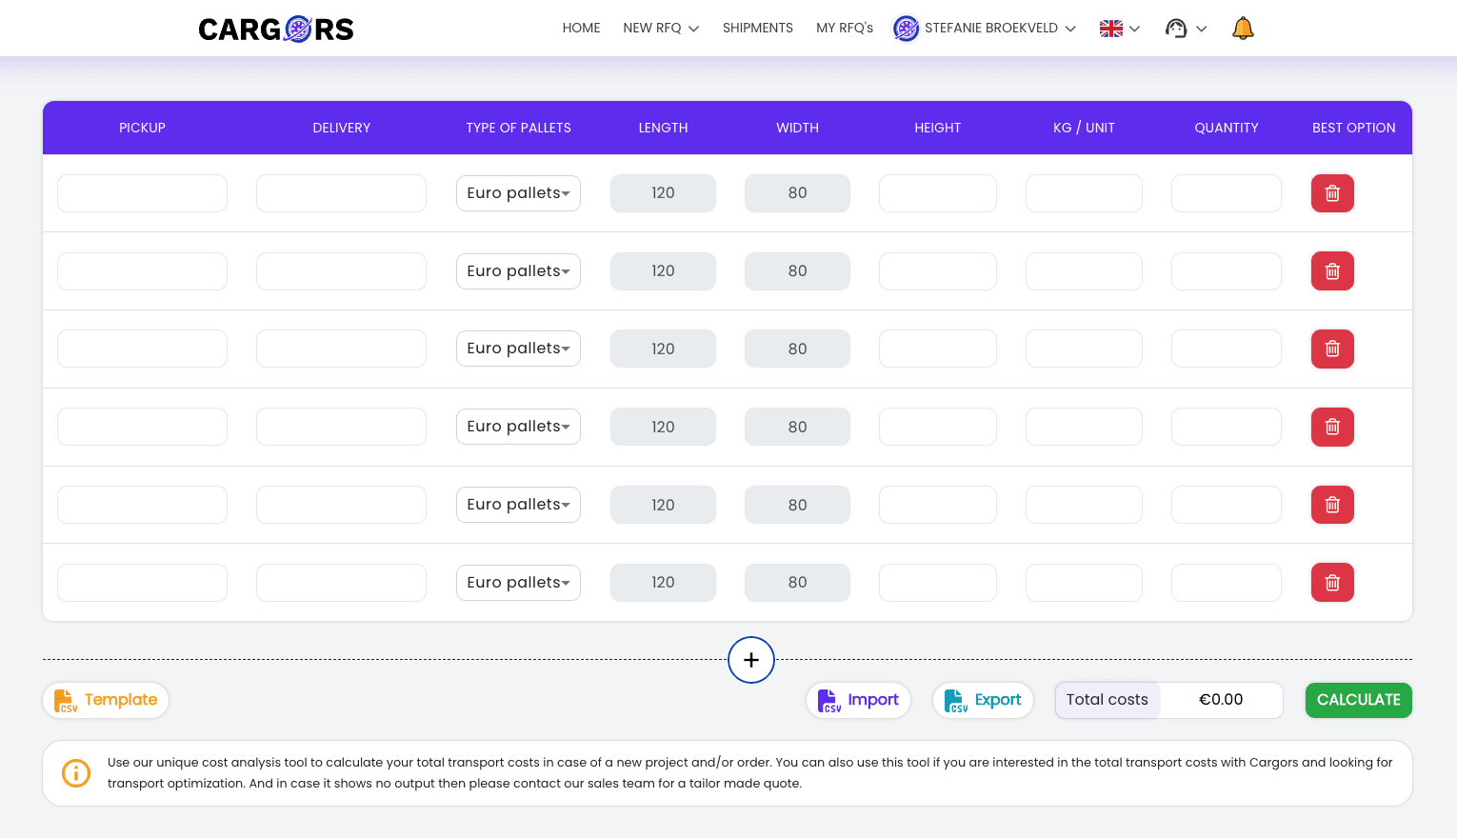Screen dimensions: 1457x838
Task: Click the fifth row Pickup field
Action: point(142,505)
